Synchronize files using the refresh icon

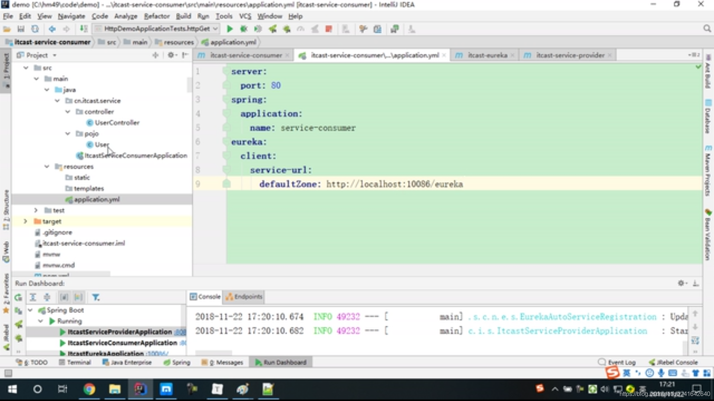click(35, 29)
